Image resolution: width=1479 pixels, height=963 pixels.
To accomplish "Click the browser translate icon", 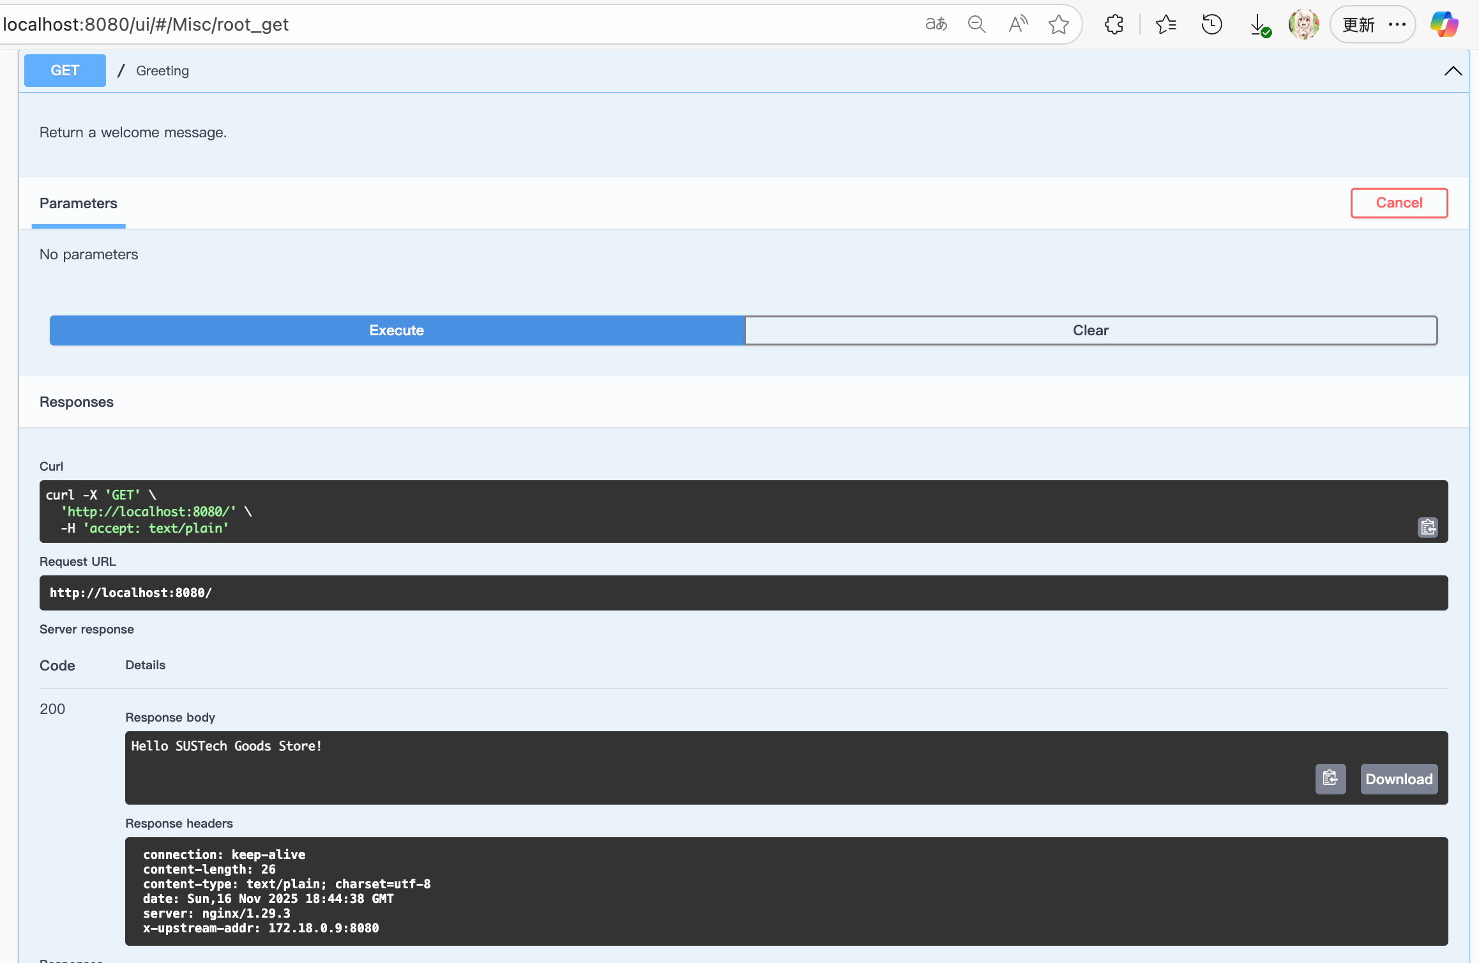I will pyautogui.click(x=936, y=24).
